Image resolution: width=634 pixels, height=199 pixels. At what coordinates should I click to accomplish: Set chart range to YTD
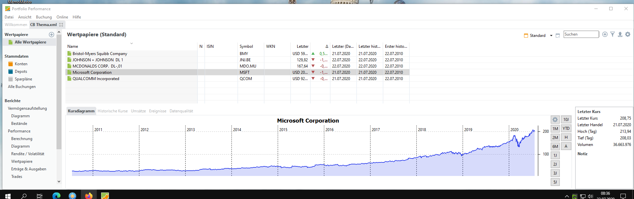coord(566,128)
